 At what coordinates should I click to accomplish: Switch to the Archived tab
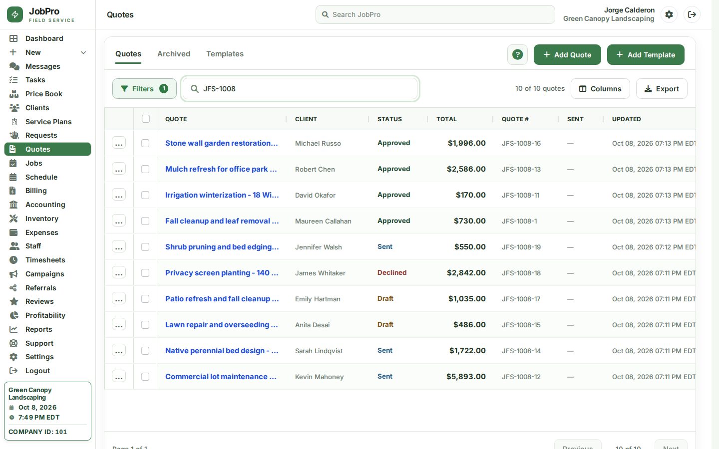pos(174,54)
